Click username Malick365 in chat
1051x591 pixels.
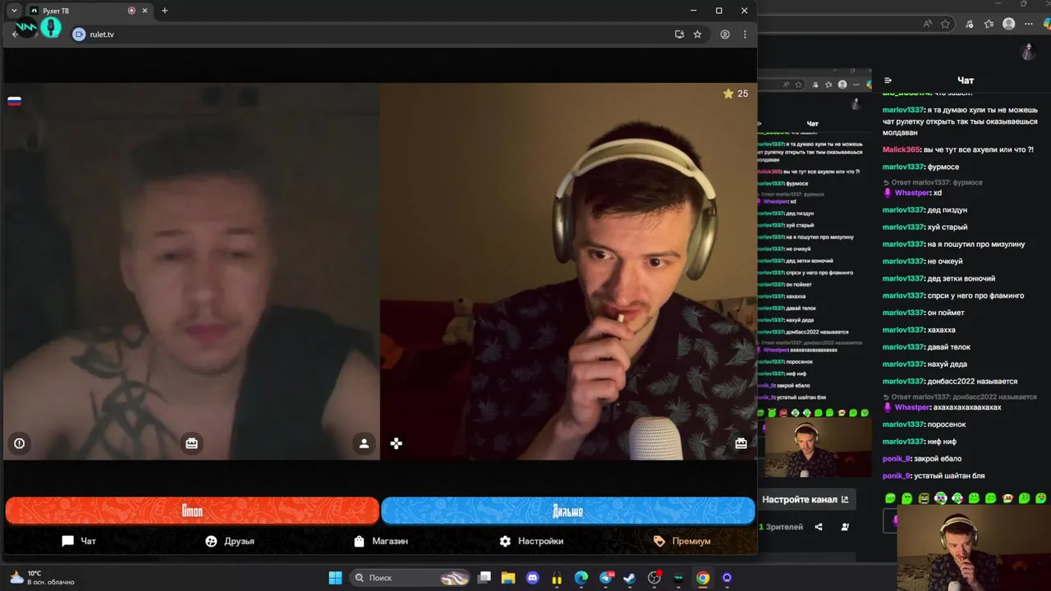click(902, 149)
